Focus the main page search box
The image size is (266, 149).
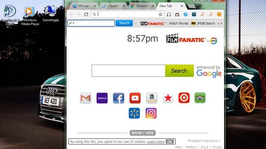pyautogui.click(x=128, y=71)
